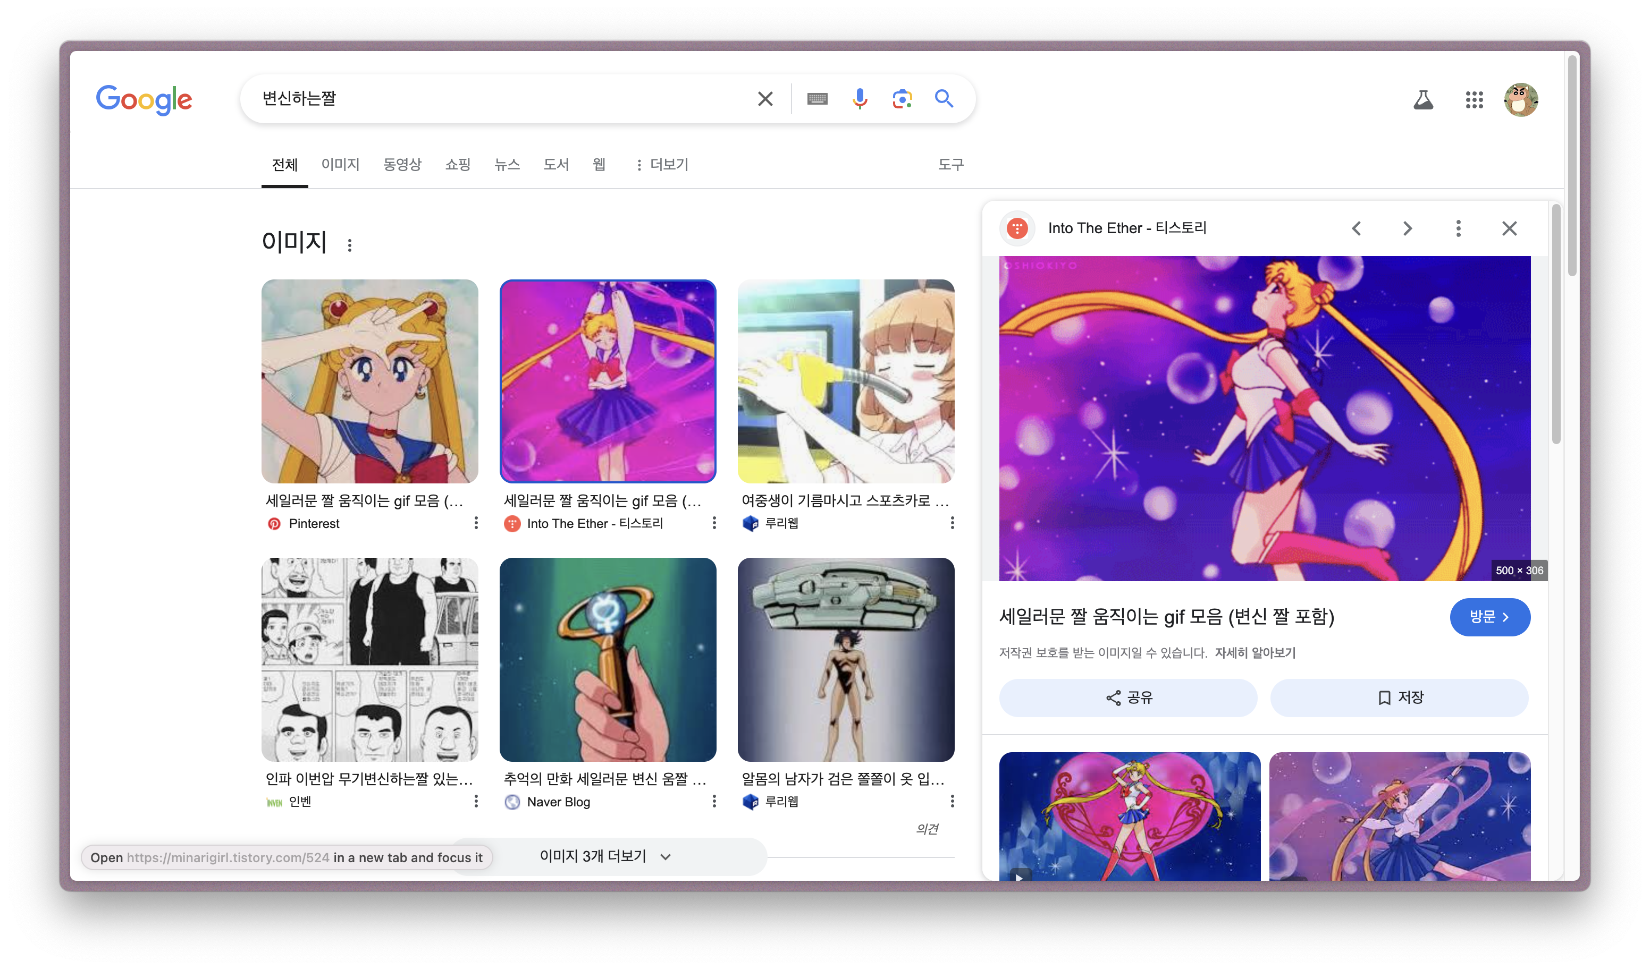The image size is (1650, 970).
Task: Save the image with 저장 button
Action: coord(1399,697)
